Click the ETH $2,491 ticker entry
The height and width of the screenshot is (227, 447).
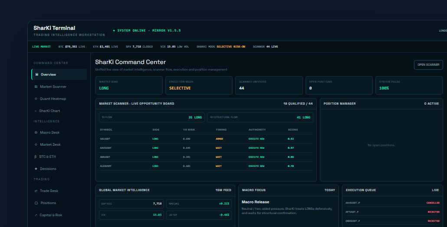tap(105, 47)
